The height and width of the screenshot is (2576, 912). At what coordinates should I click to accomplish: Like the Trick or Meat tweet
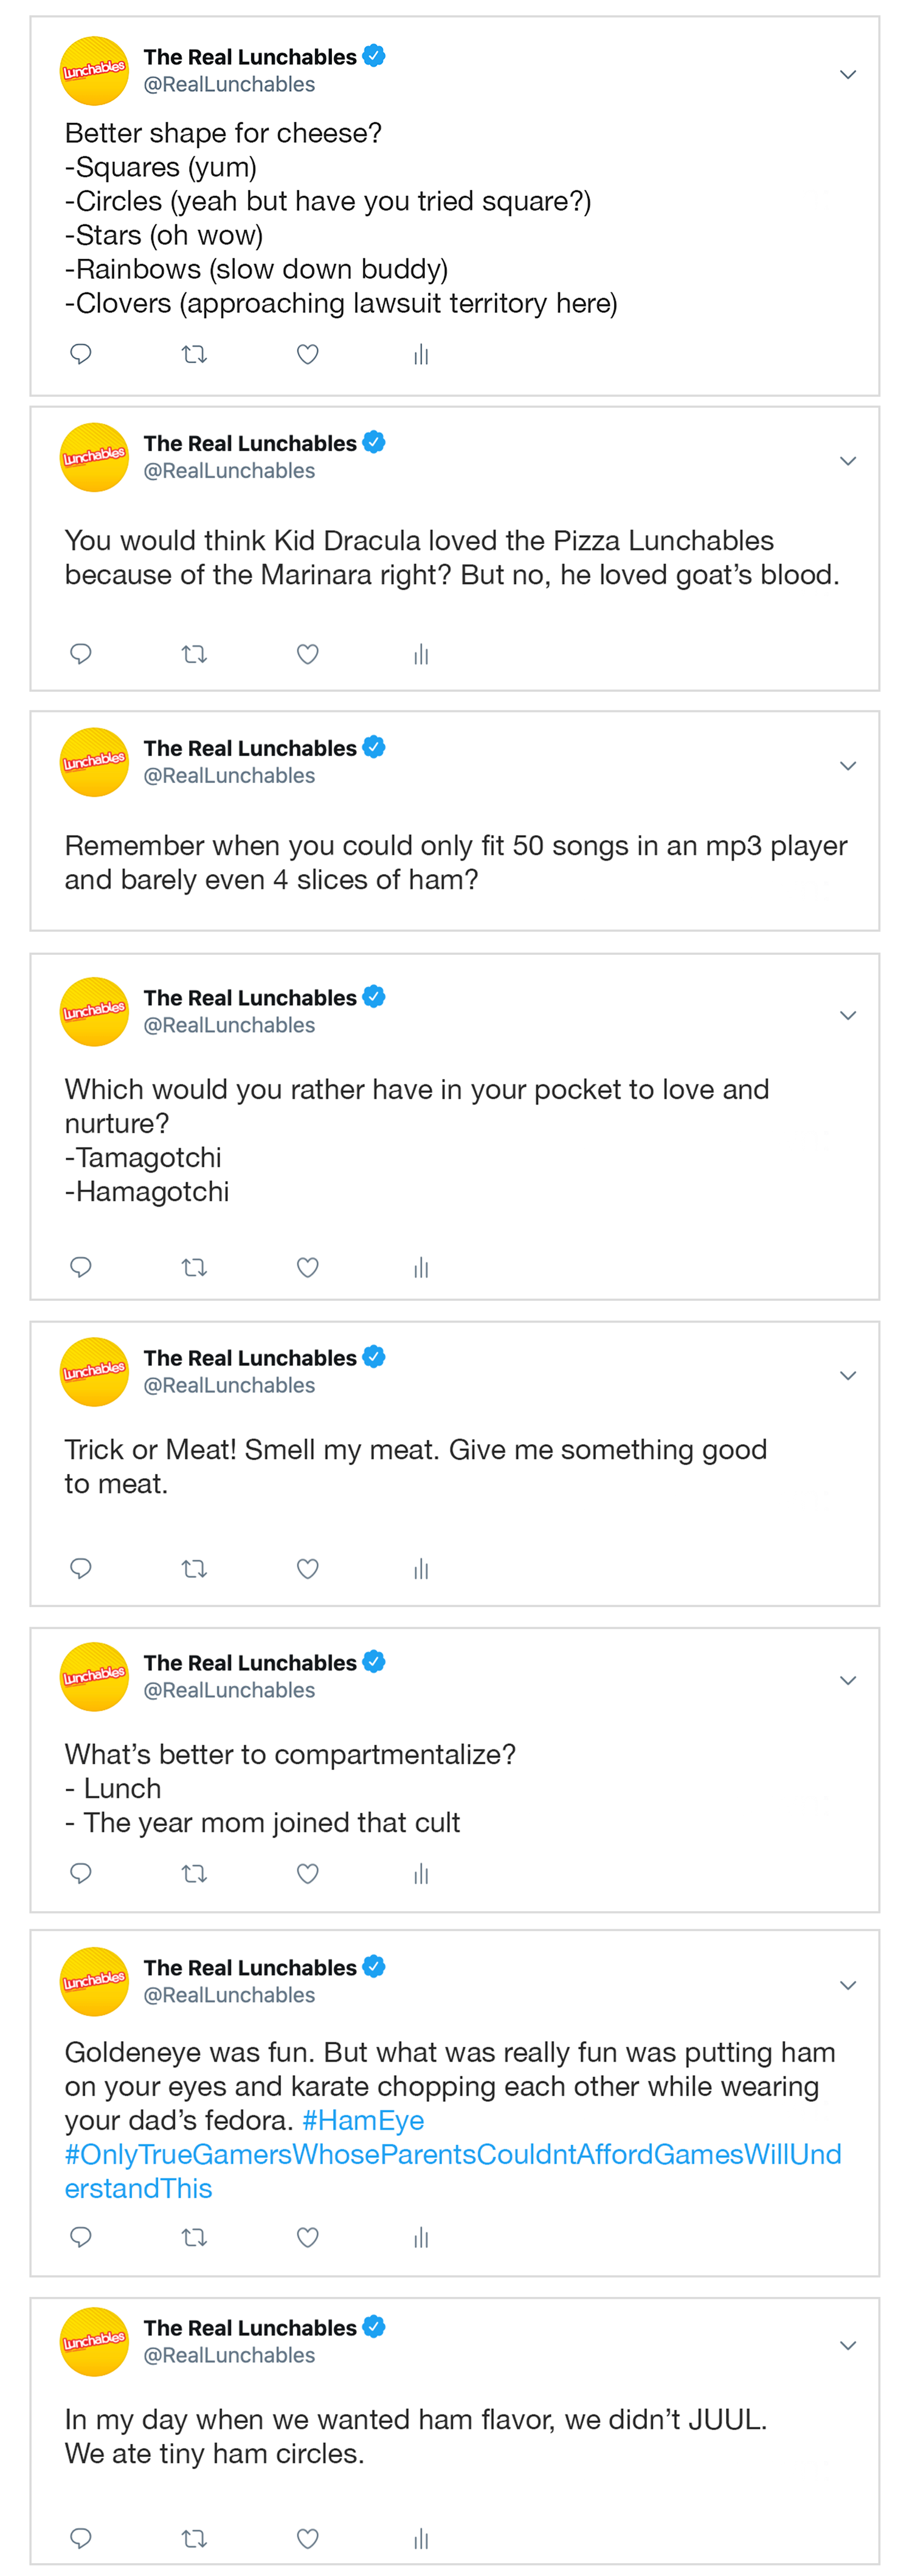308,1568
